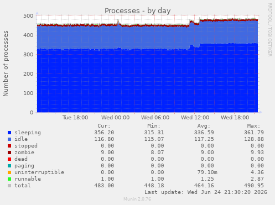Click idle current value 116.80
This screenshot has height=205, width=275.
click(x=104, y=139)
